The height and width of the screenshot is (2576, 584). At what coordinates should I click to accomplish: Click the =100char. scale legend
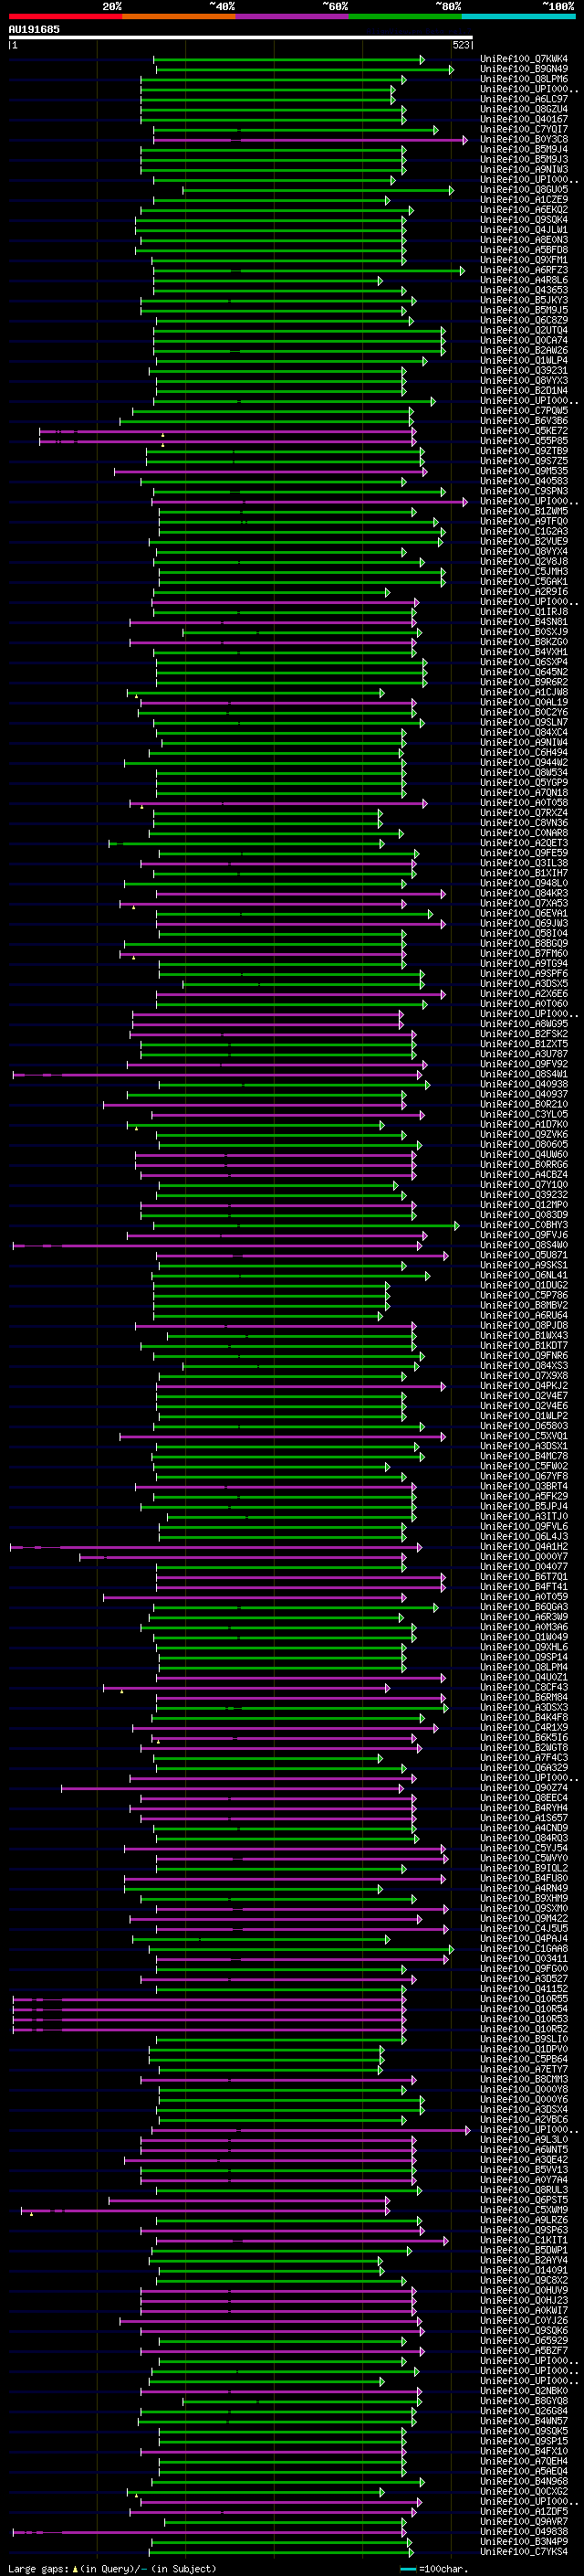433,2569
